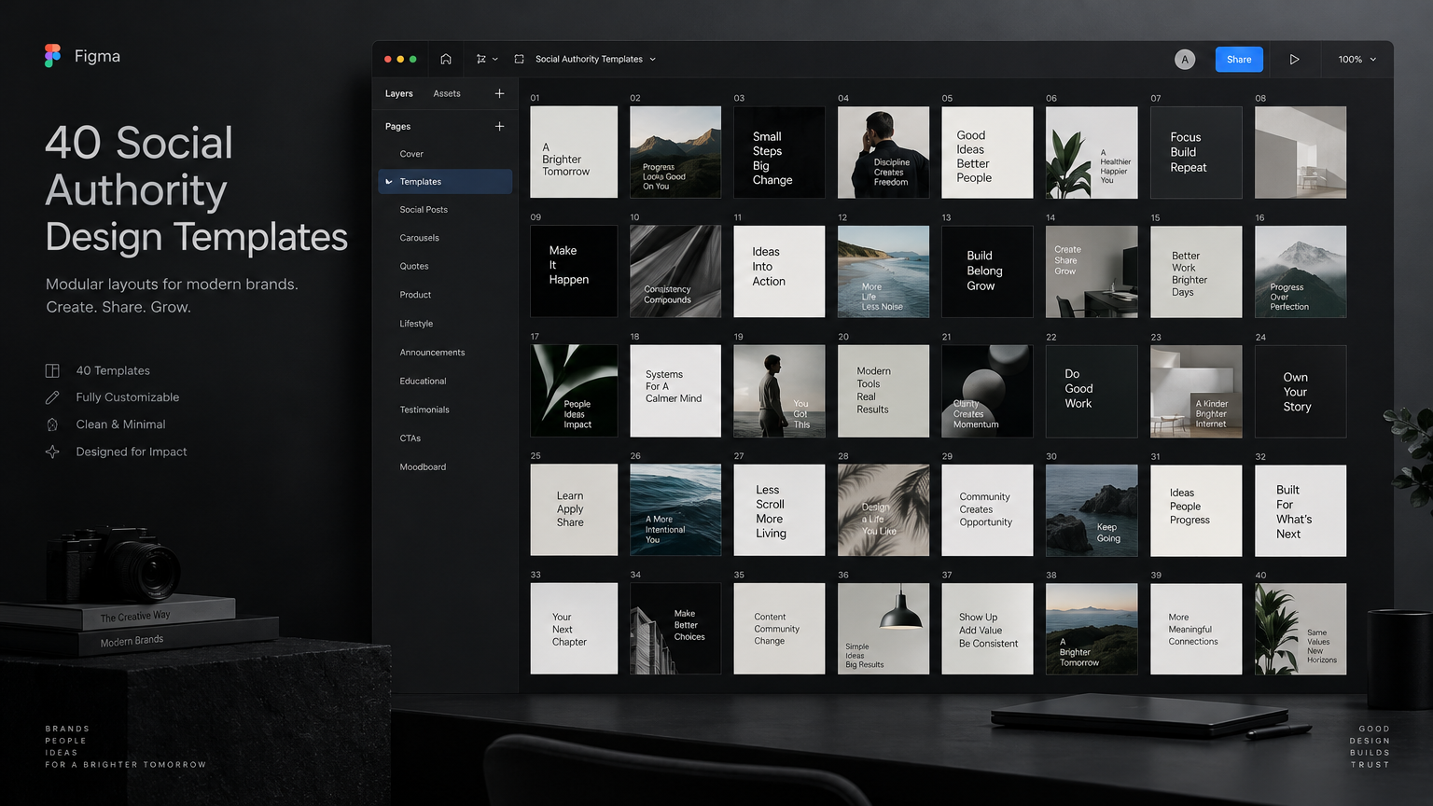
Task: Select the More Meaningful Connections template
Action: [x=1196, y=629]
